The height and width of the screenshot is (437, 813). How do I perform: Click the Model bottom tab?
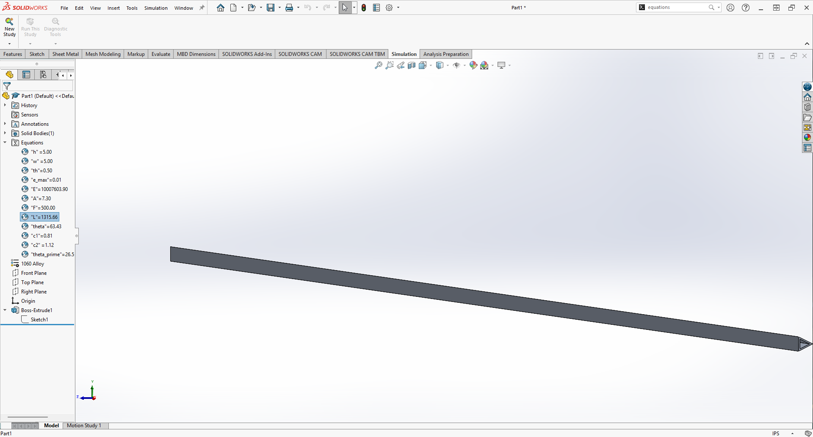51,426
